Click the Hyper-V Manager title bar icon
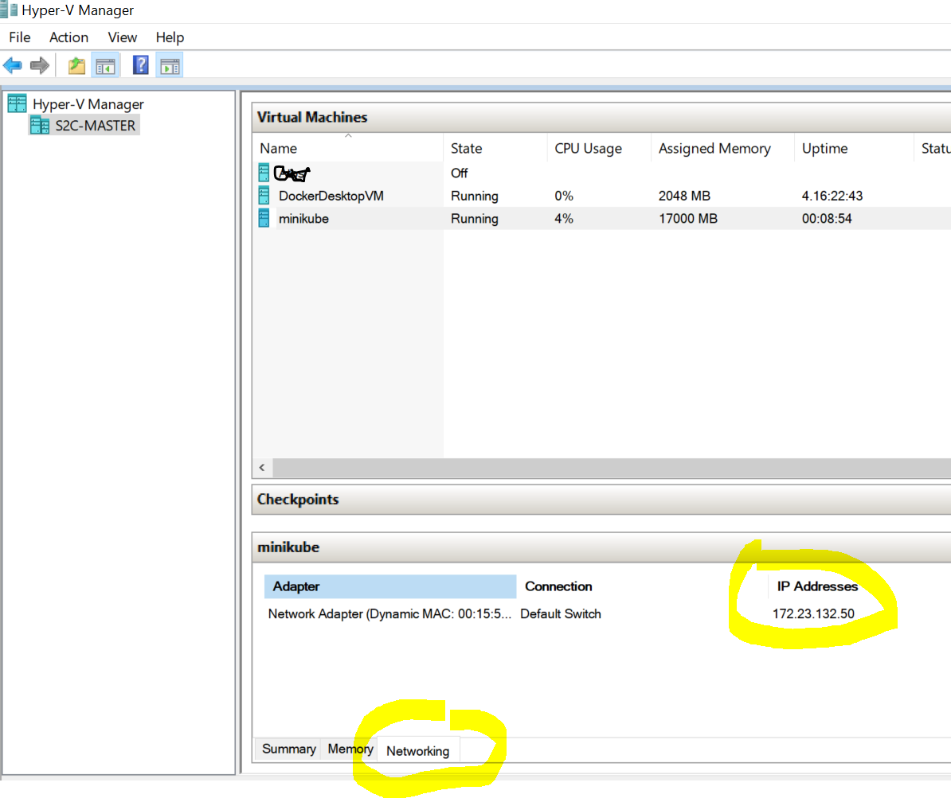 [x=9, y=10]
